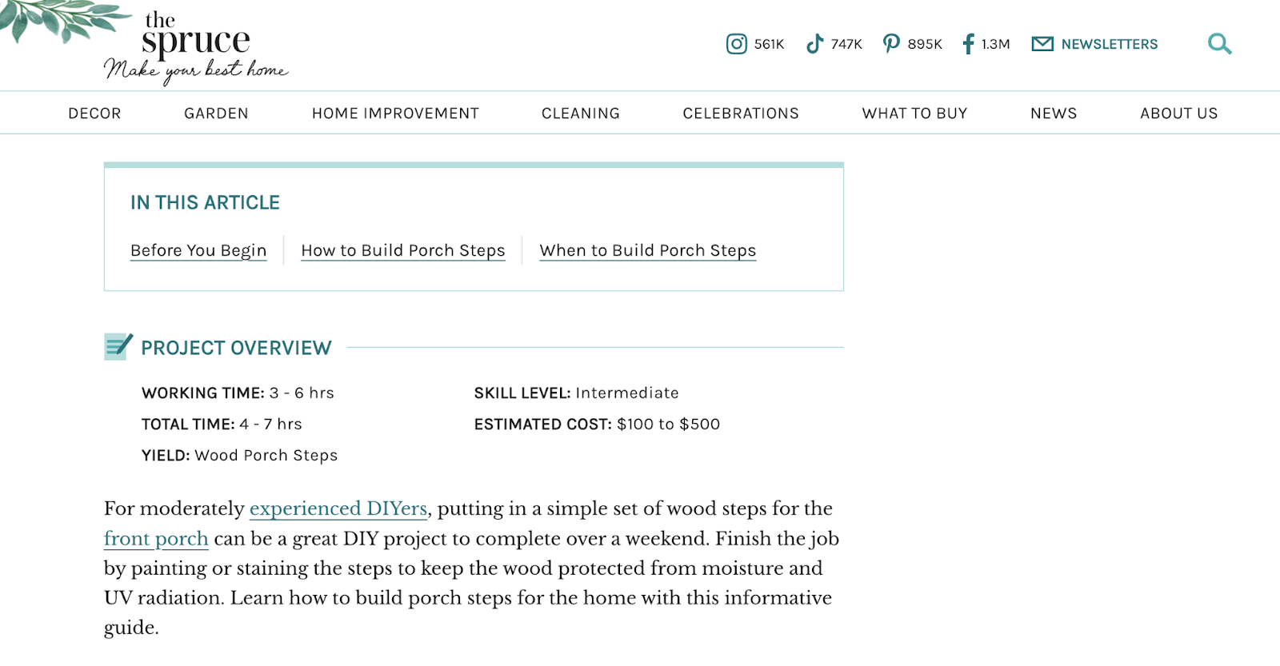The image size is (1280, 666).
Task: Open The Spruce Instagram page icon
Action: [x=736, y=44]
